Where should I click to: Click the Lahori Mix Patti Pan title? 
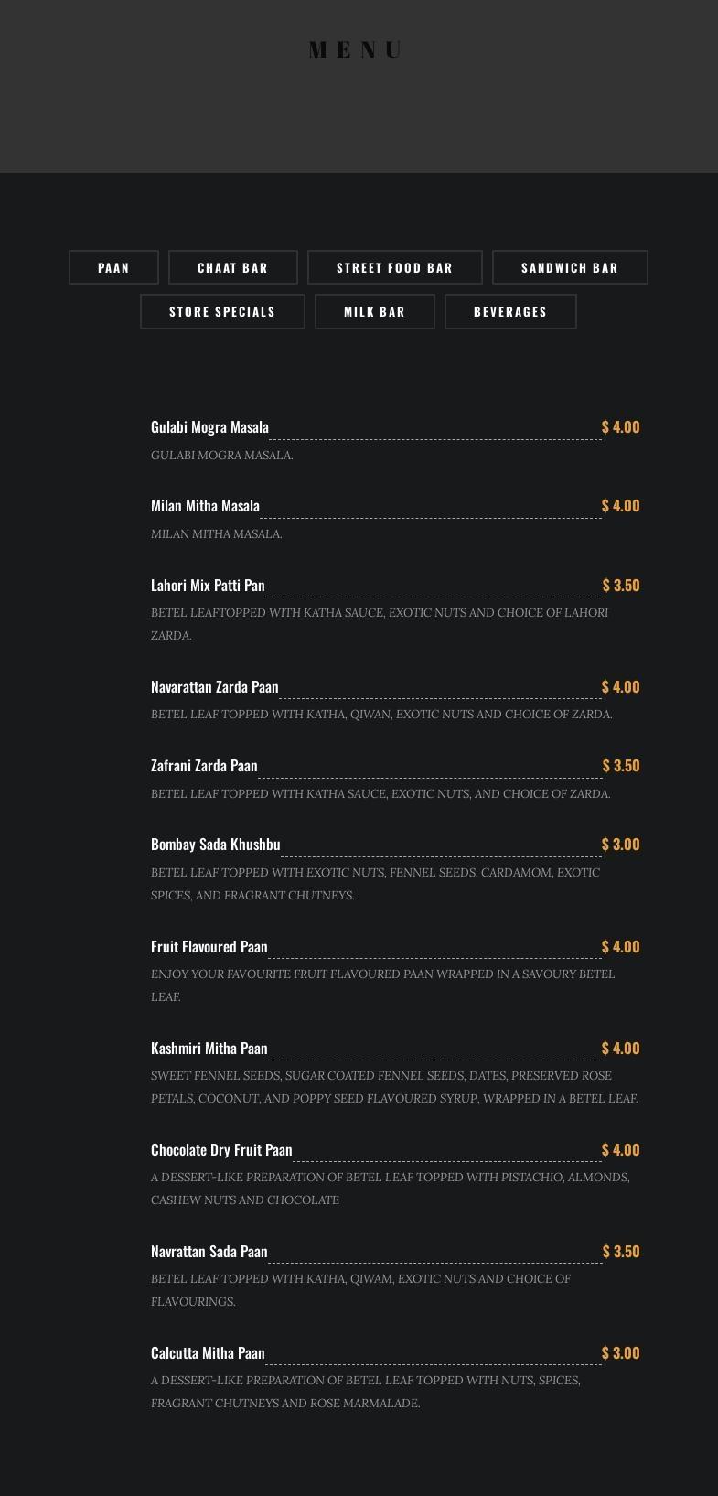(208, 586)
